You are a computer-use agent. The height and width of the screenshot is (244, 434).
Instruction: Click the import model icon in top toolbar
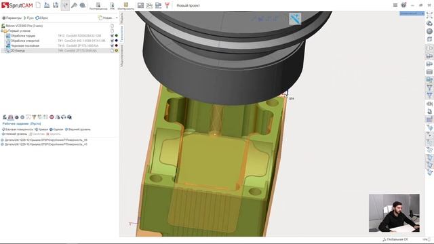[47, 5]
